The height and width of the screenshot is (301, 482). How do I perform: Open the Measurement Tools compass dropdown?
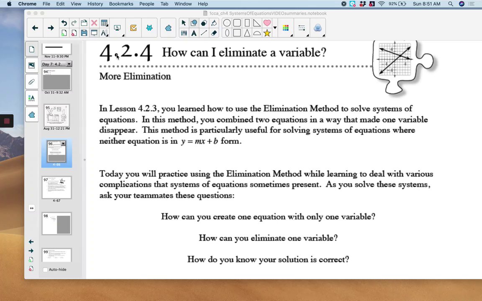point(105,33)
